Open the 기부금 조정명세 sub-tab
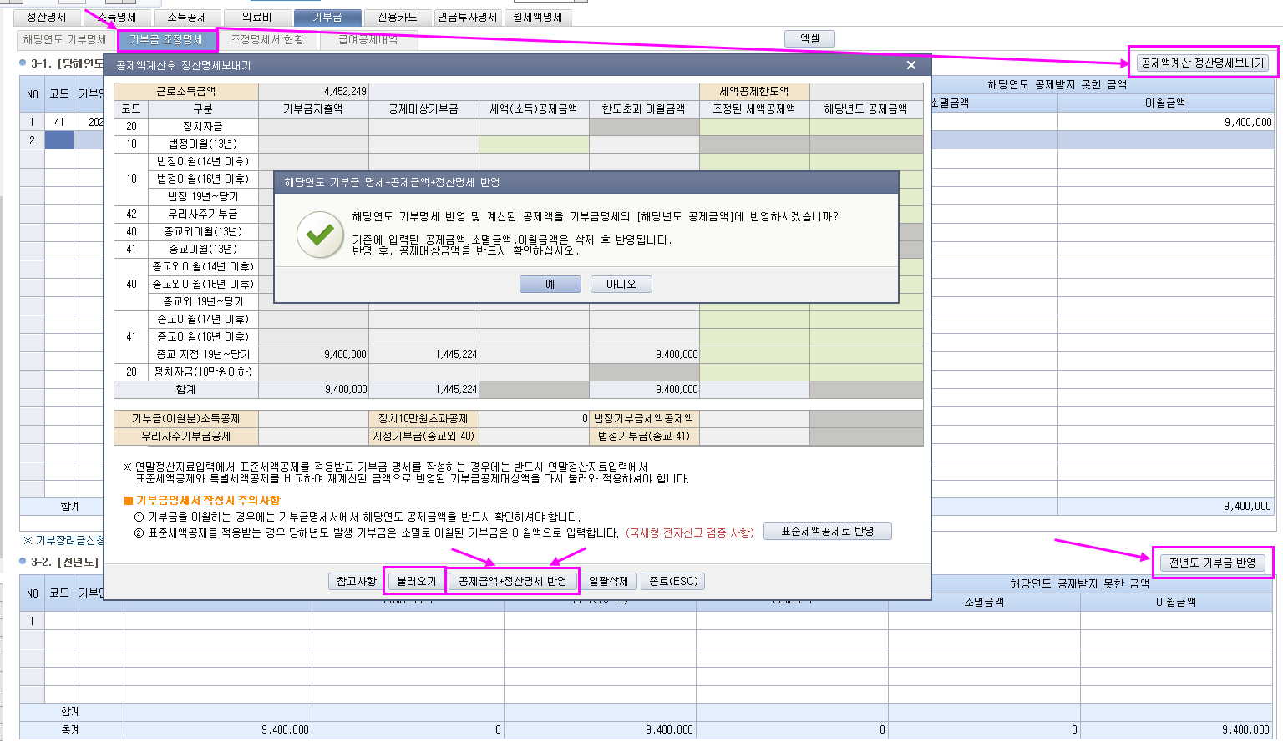 (x=166, y=39)
